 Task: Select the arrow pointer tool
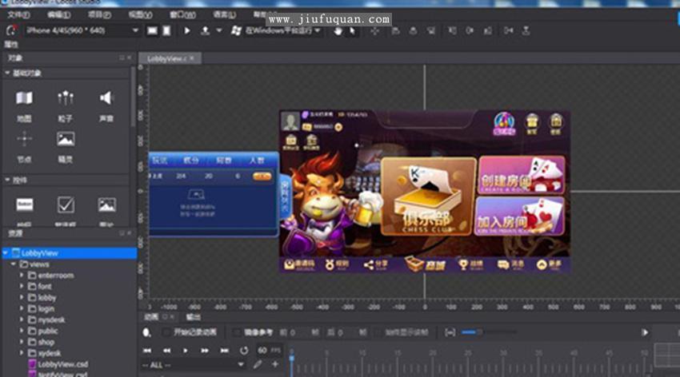pos(353,30)
